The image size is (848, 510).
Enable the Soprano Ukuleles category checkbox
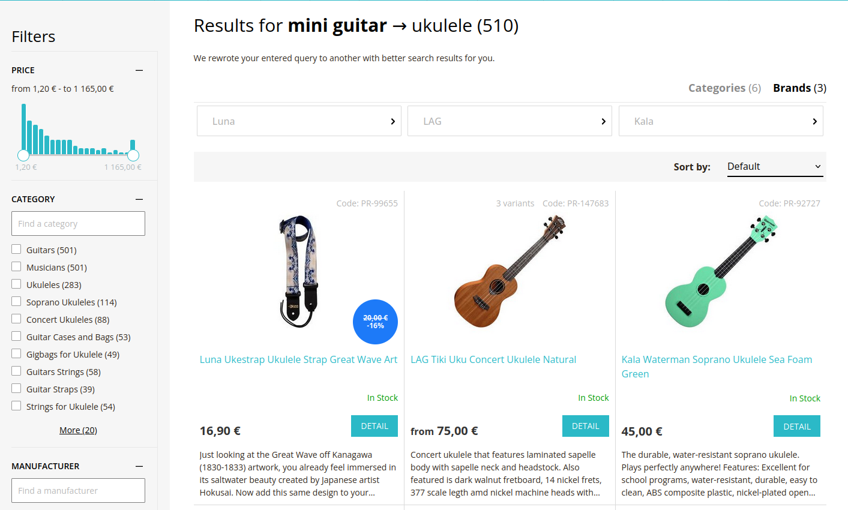(x=16, y=302)
